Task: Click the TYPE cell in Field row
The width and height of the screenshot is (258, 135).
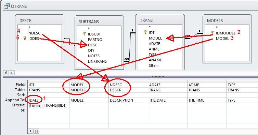Action: coord(242,85)
